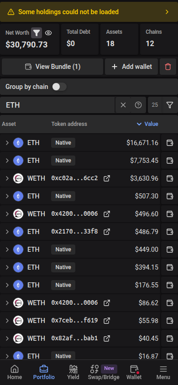The image size is (178, 385).
Task: Expand the $86.62 WETH row
Action: (x=7, y=303)
